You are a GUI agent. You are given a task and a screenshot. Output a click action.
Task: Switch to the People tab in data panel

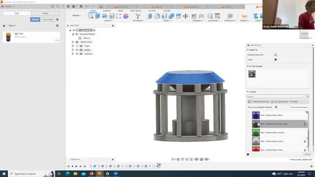point(45,13)
